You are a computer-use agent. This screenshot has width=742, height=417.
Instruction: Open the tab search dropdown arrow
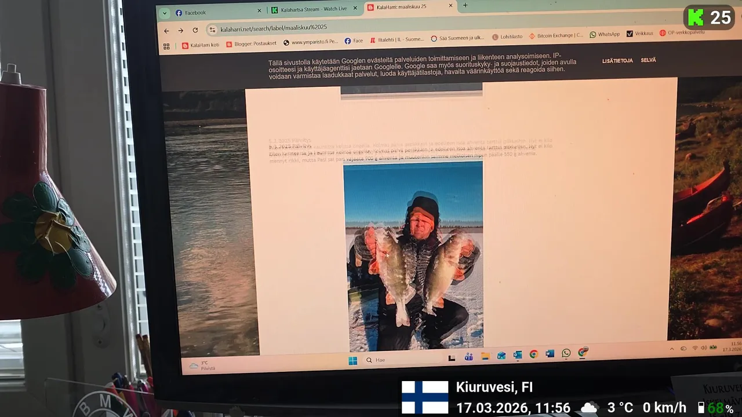click(165, 13)
